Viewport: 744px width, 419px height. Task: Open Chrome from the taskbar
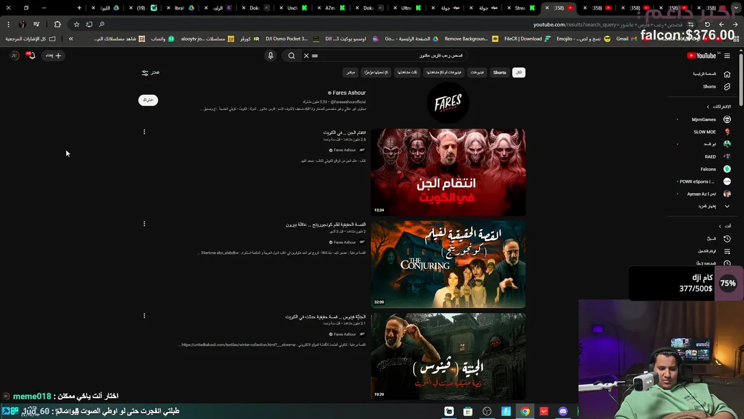[x=525, y=411]
